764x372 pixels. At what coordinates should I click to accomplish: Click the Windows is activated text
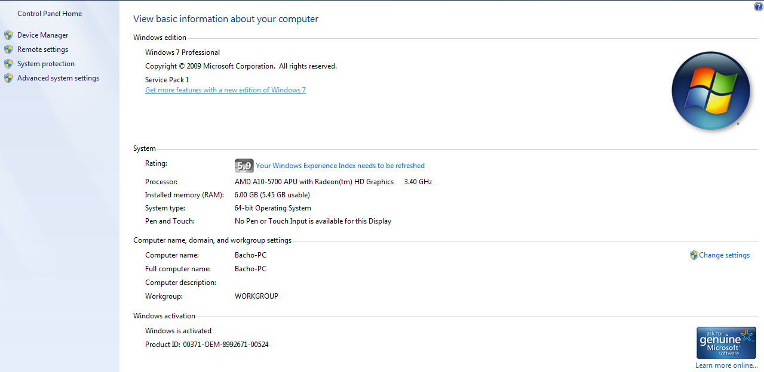[x=178, y=331]
